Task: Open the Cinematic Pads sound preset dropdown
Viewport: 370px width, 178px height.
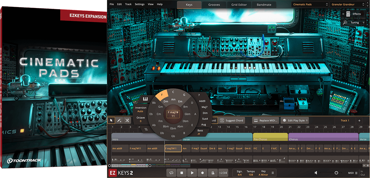Action: pyautogui.click(x=309, y=4)
